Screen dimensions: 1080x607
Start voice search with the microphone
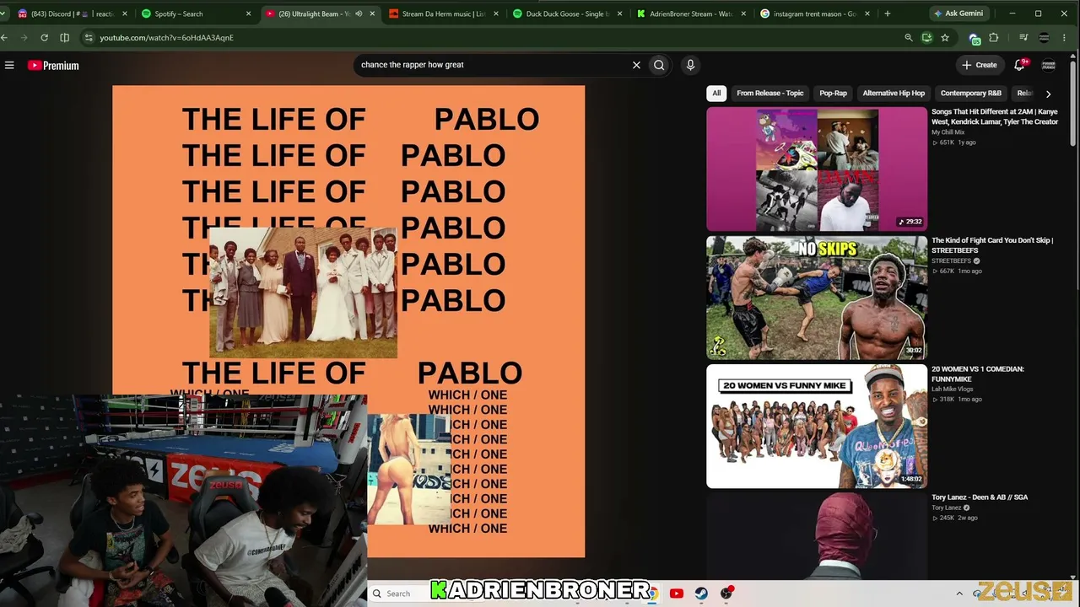(x=690, y=65)
